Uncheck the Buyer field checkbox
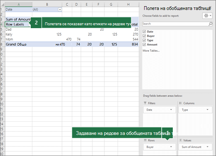216x156 pixels. click(x=144, y=36)
